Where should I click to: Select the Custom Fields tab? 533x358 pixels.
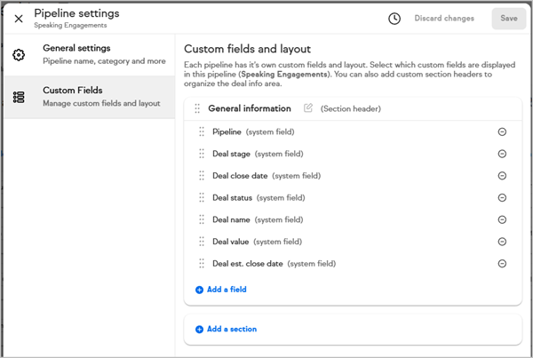click(x=90, y=97)
